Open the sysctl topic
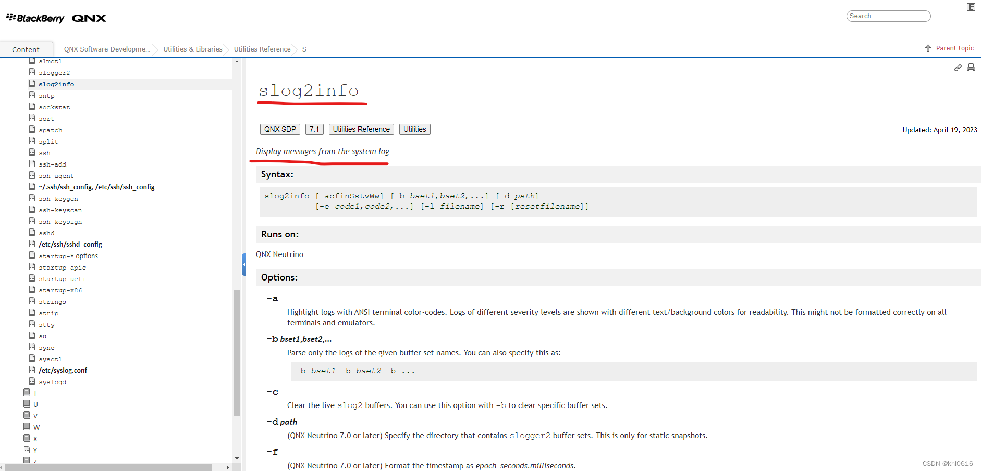 click(x=51, y=359)
